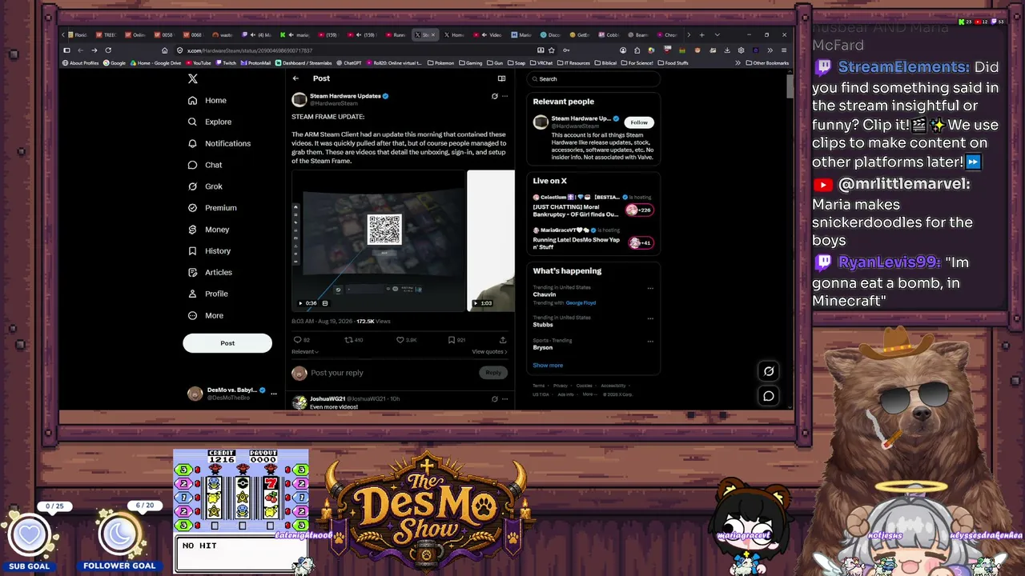Switch to the Home X browser tab
Viewport: 1025px width, 576px height.
tap(454, 35)
